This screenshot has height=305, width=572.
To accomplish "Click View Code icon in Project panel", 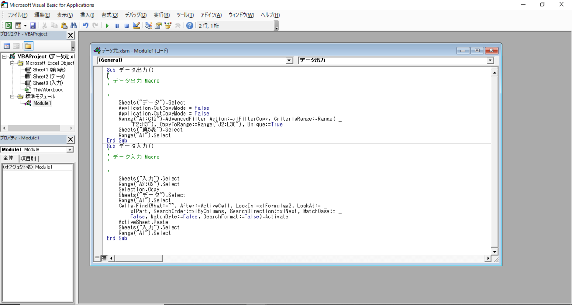I will tap(7, 46).
